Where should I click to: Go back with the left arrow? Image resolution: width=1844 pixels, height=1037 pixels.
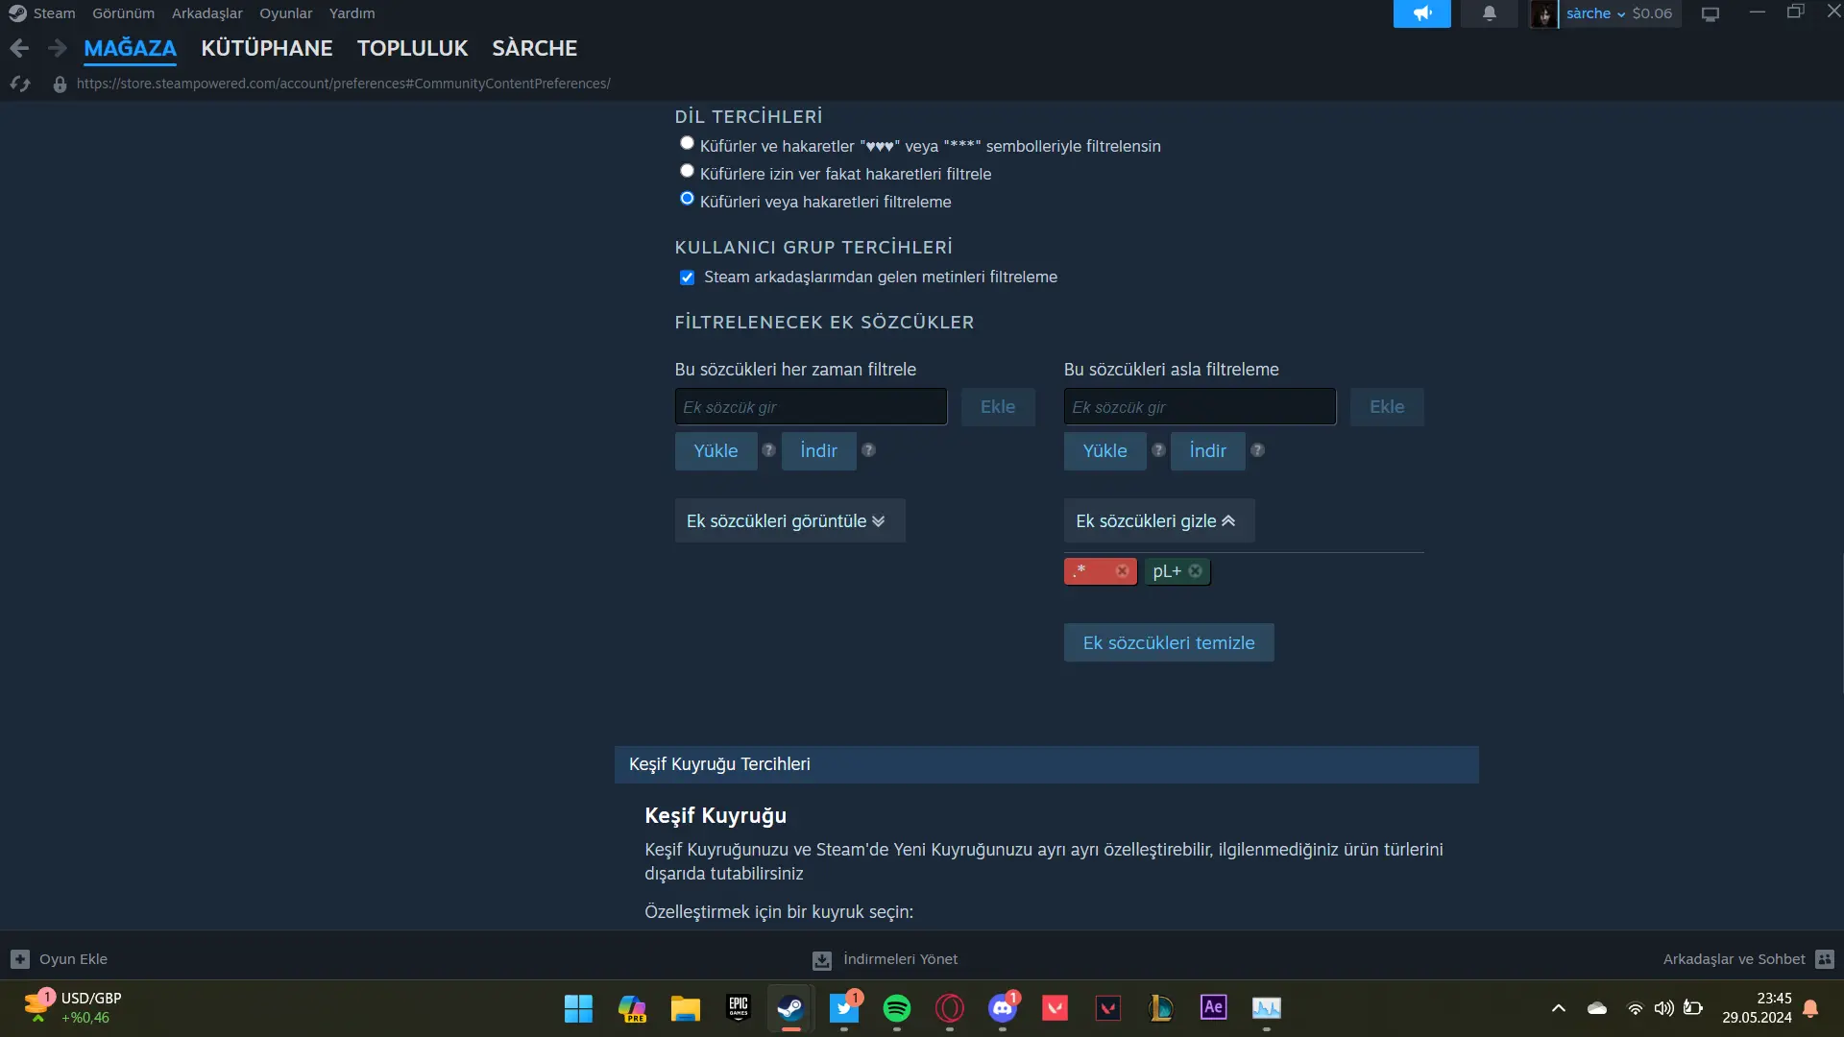[19, 48]
